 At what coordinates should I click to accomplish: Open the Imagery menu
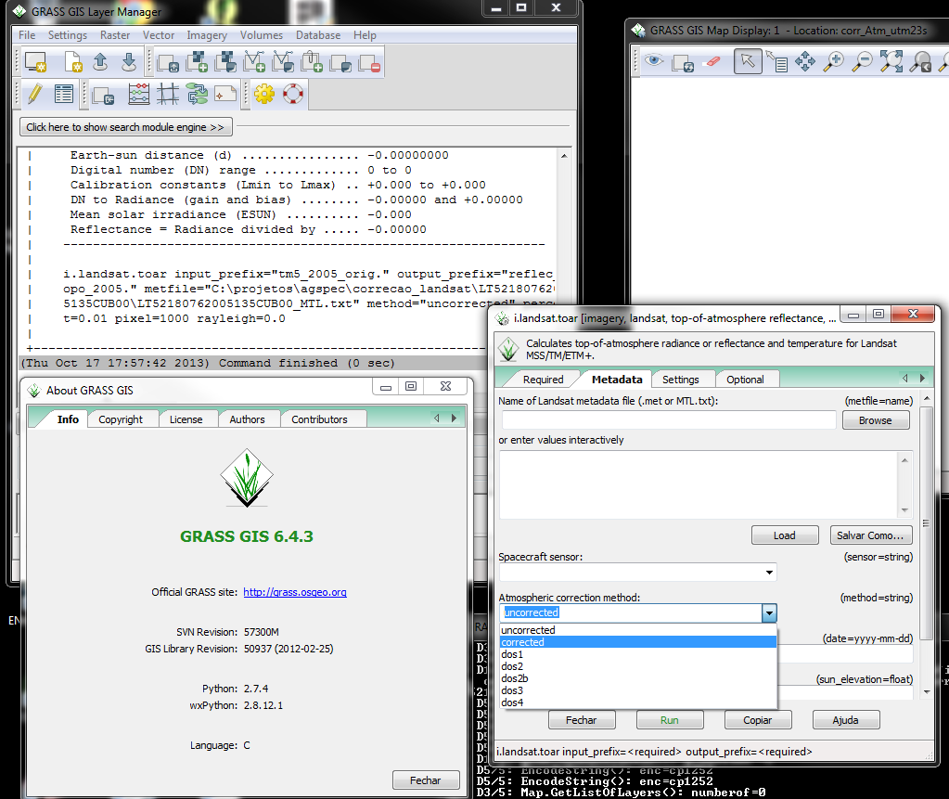coord(207,35)
